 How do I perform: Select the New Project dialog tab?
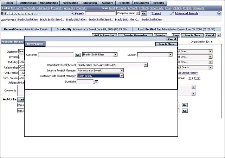click(x=35, y=44)
